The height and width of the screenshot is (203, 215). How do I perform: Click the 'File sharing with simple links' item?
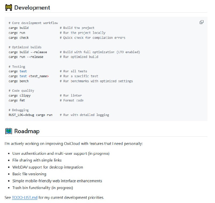coord(37,160)
